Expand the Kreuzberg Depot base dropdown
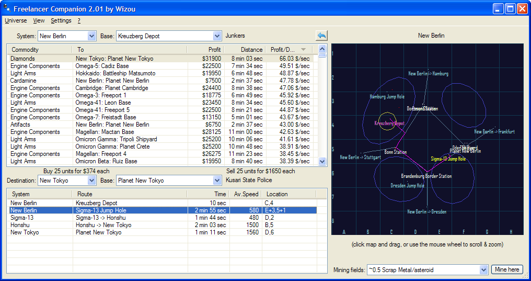Screen dimensions: 531x281 (217, 36)
